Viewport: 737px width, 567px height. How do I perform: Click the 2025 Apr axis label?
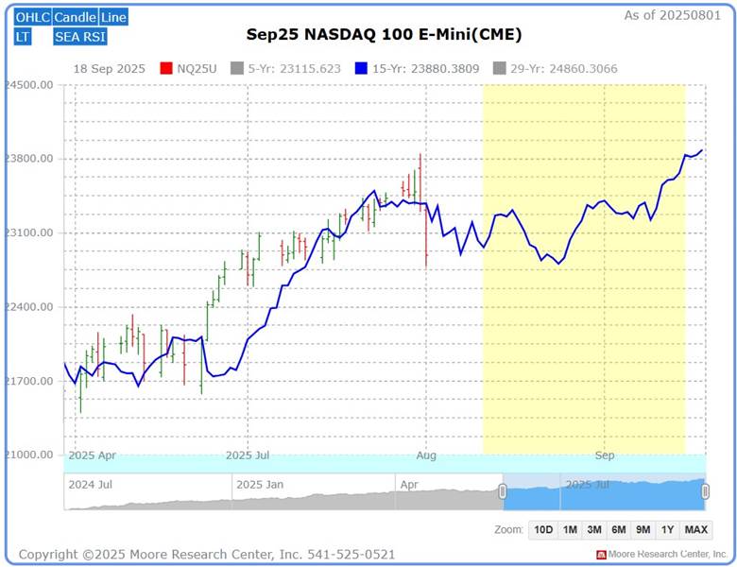[x=93, y=455]
